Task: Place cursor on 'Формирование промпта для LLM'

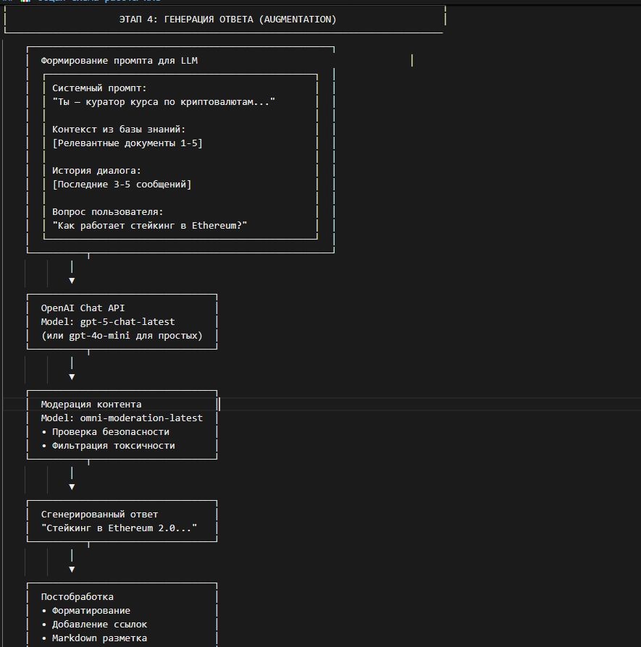Action: (120, 61)
